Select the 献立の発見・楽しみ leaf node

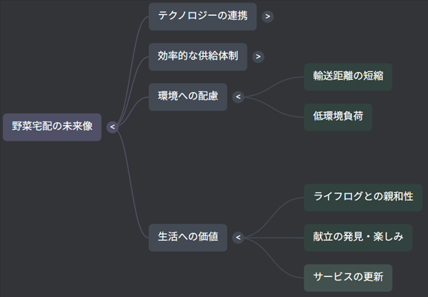(358, 237)
